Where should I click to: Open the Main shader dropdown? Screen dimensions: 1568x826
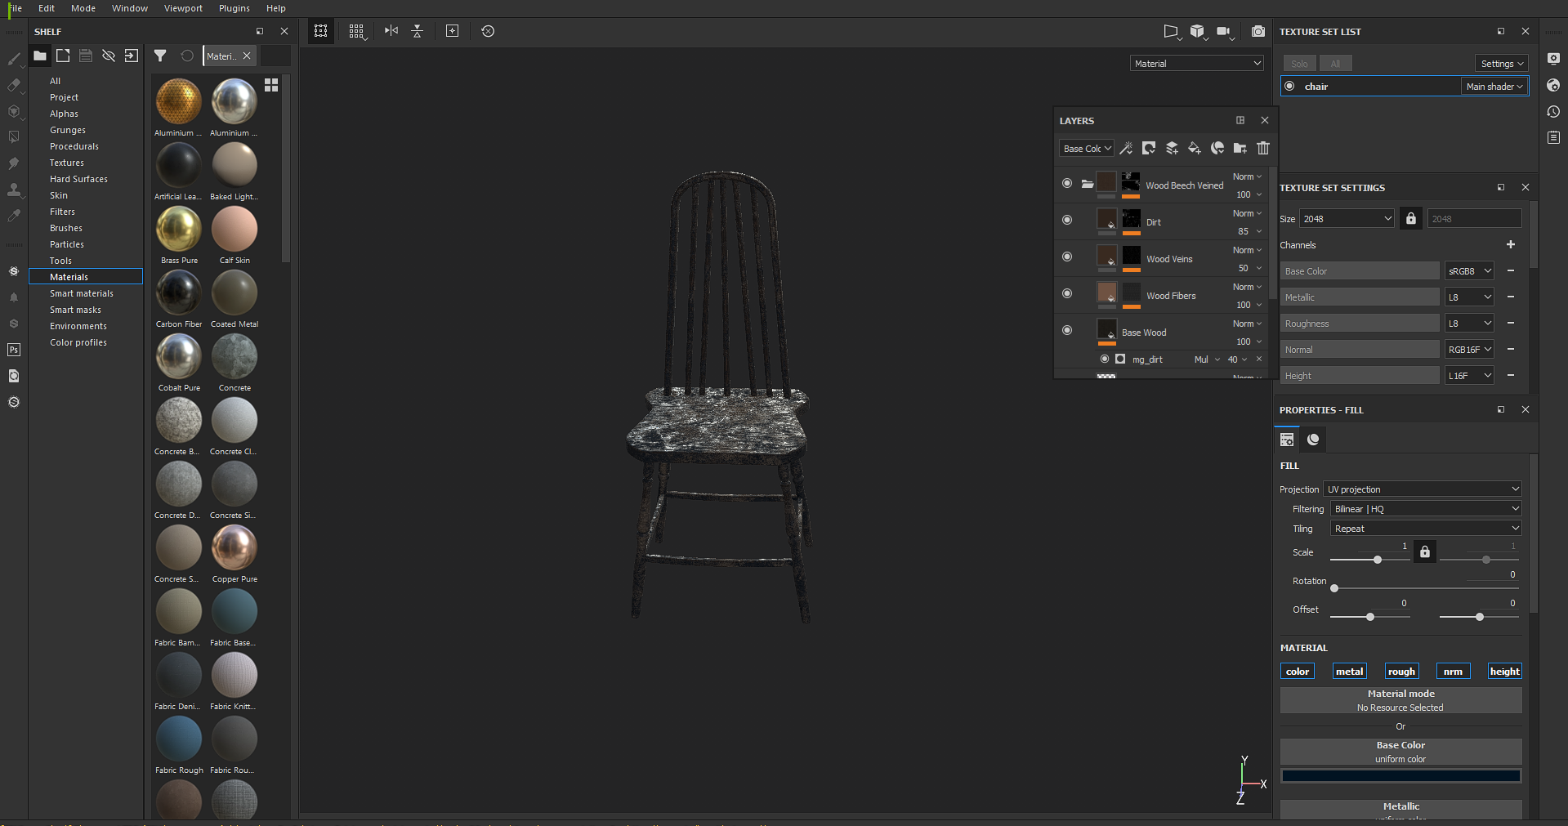(x=1494, y=87)
